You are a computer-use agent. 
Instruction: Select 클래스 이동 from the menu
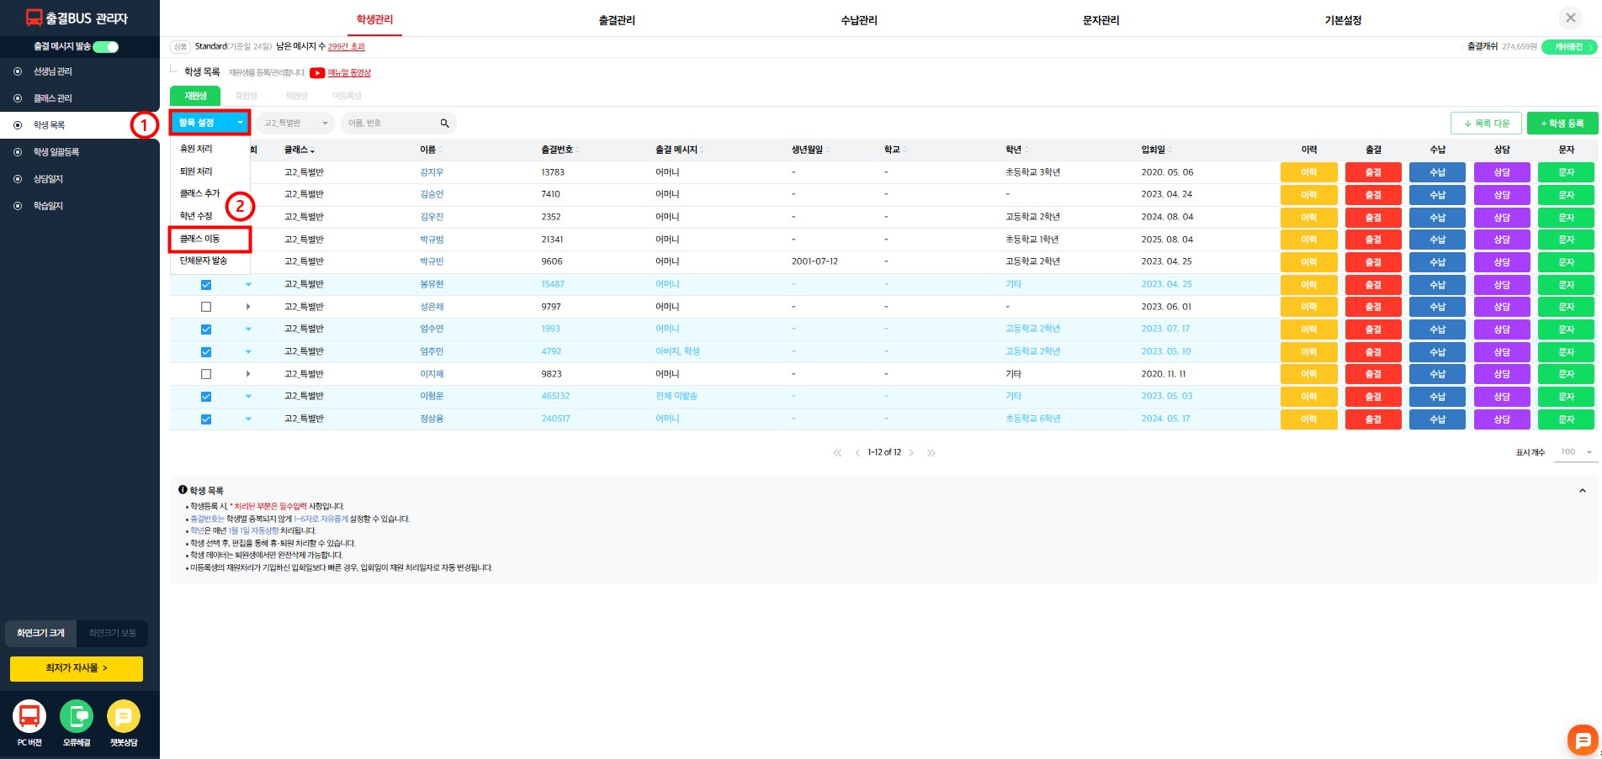[210, 240]
